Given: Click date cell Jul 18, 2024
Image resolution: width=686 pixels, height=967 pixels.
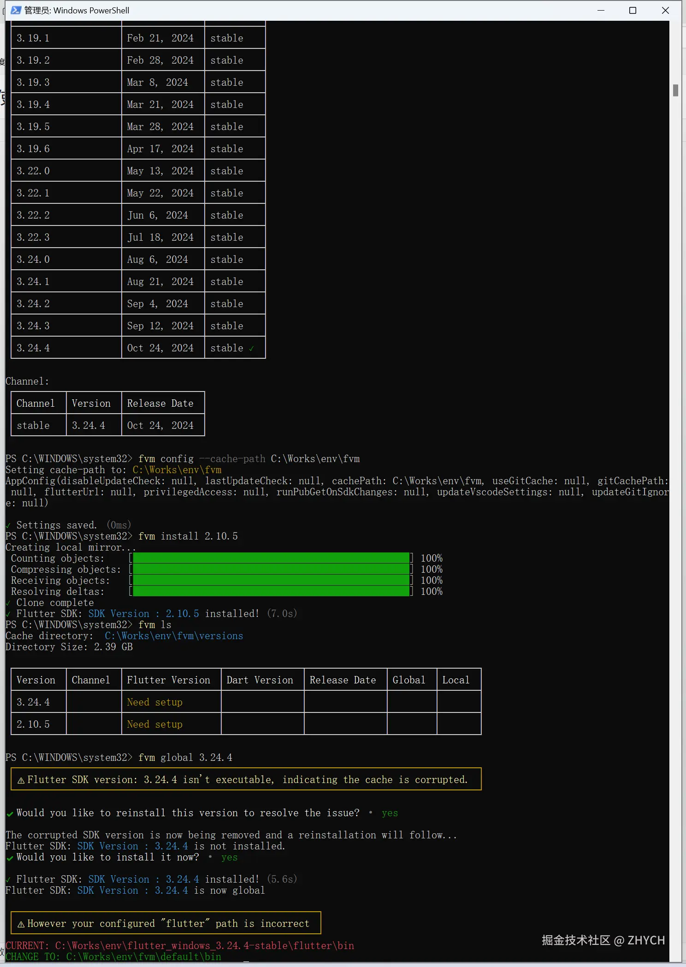Looking at the screenshot, I should pyautogui.click(x=160, y=237).
